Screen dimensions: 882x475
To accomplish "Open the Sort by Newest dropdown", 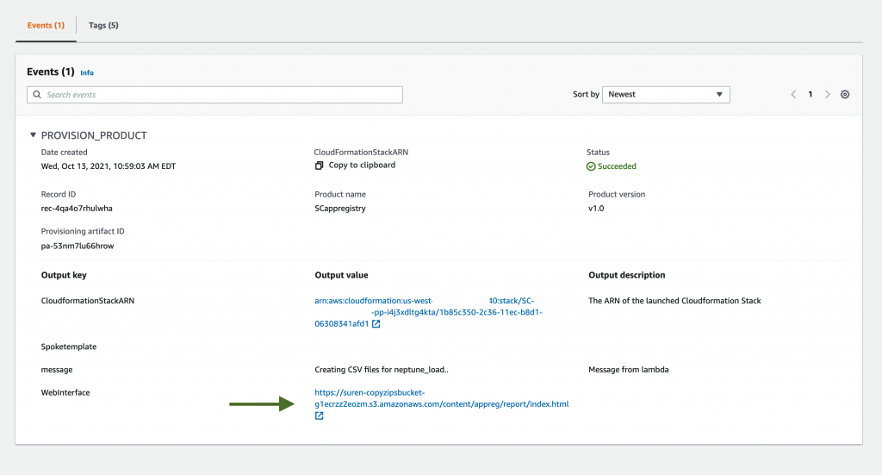I will coord(666,95).
